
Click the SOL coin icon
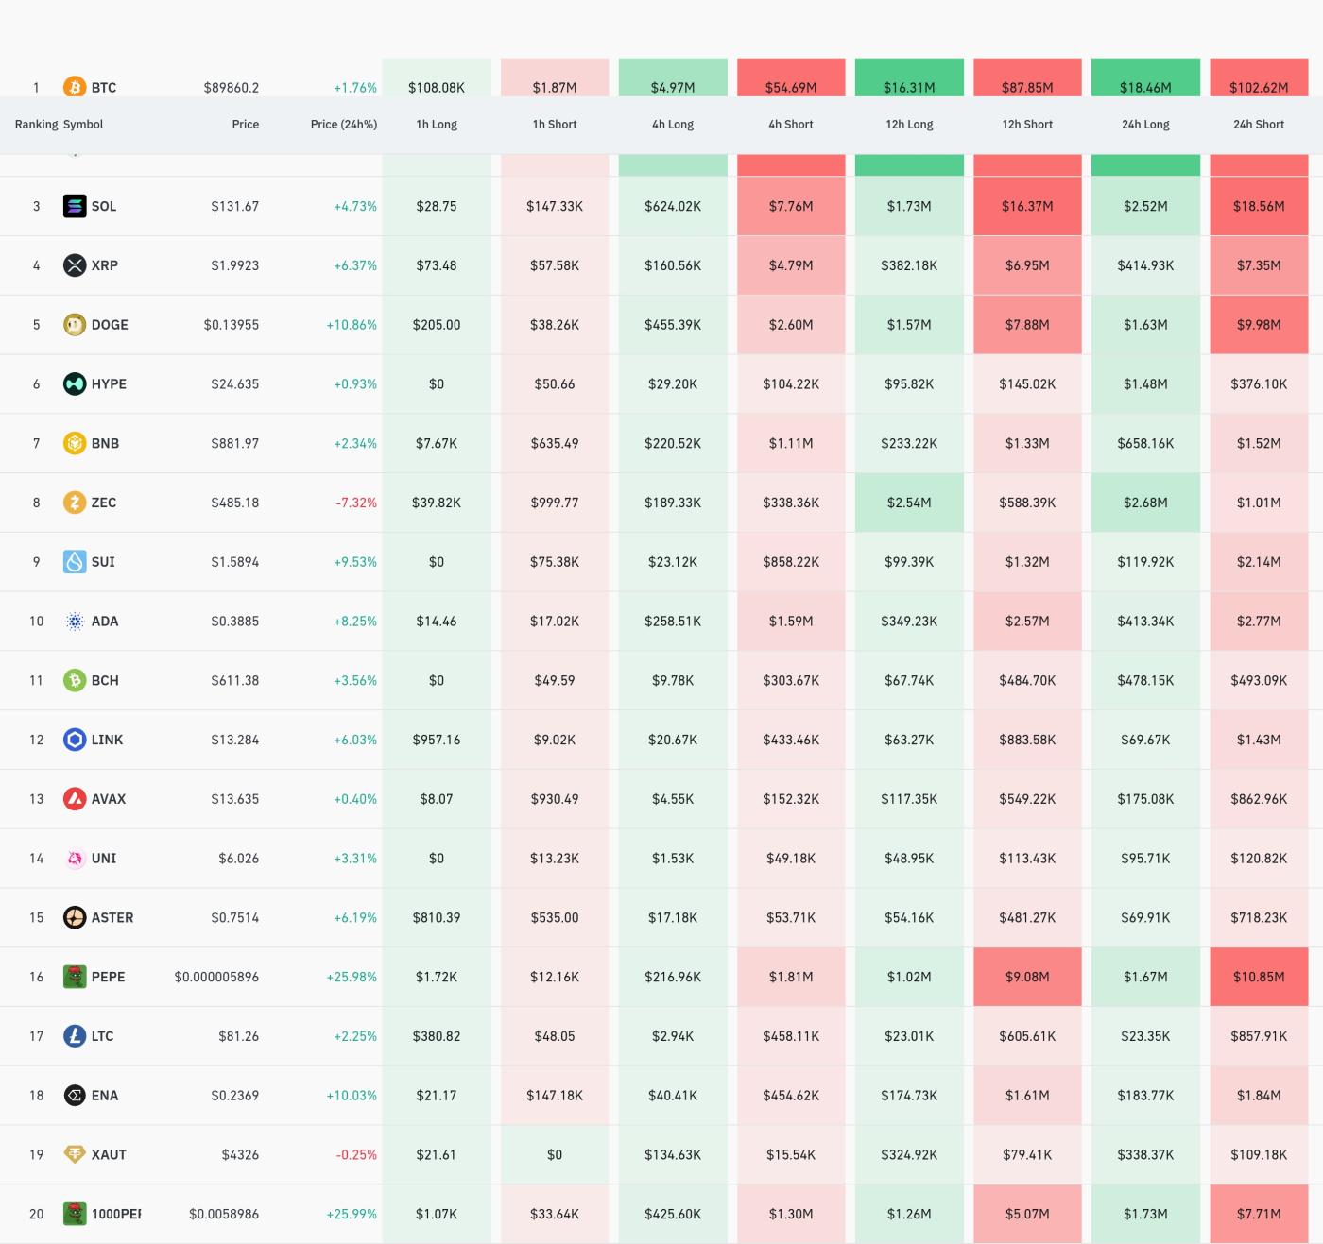(x=74, y=206)
